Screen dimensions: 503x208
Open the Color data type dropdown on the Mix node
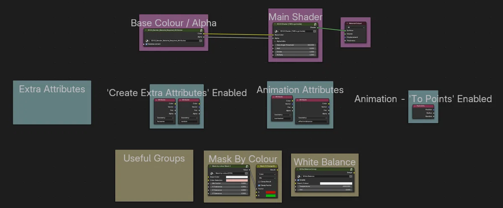pos(267,174)
